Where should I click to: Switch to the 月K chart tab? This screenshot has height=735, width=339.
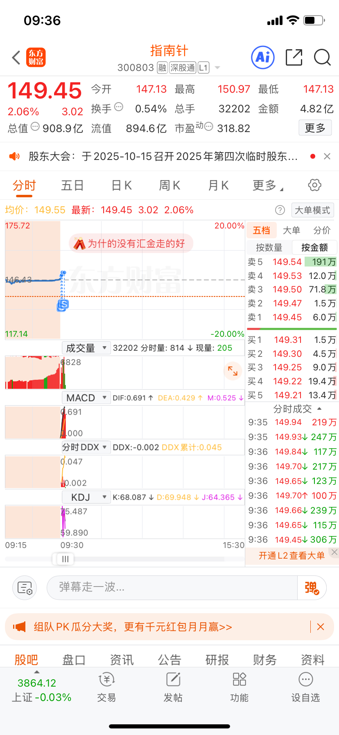point(218,185)
